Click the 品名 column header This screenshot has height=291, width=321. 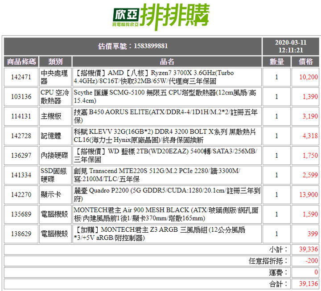point(167,61)
